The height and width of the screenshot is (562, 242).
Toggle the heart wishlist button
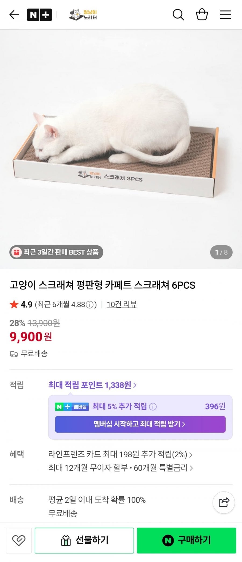(x=19, y=540)
